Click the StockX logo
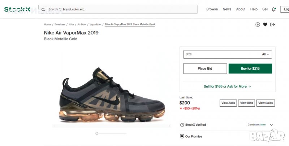Image resolution: width=289 pixels, height=146 pixels. point(17,9)
